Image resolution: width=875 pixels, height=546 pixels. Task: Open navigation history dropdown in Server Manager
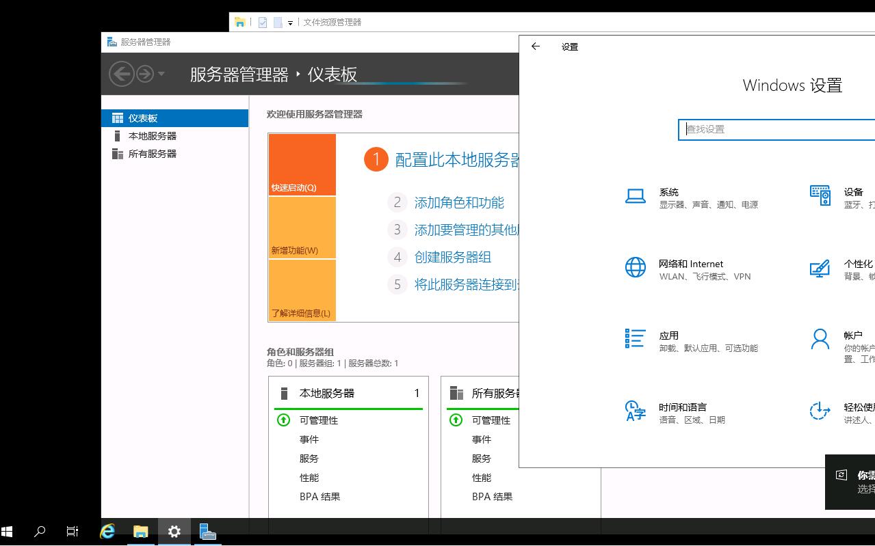pyautogui.click(x=161, y=74)
